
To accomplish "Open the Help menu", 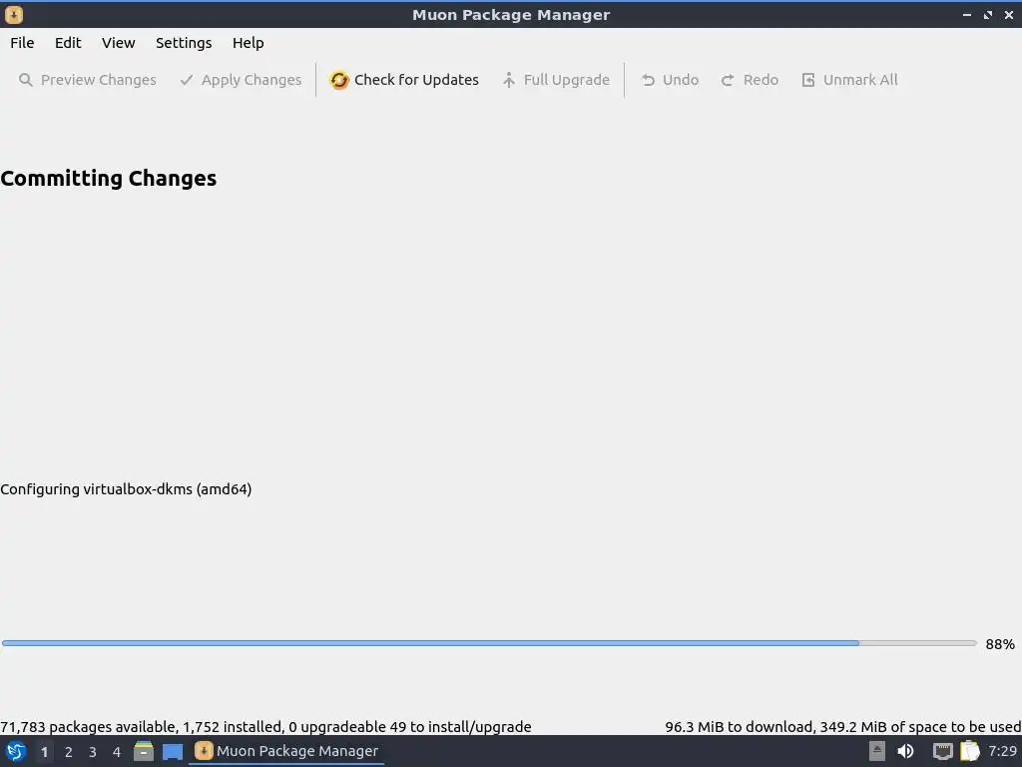I will click(248, 43).
